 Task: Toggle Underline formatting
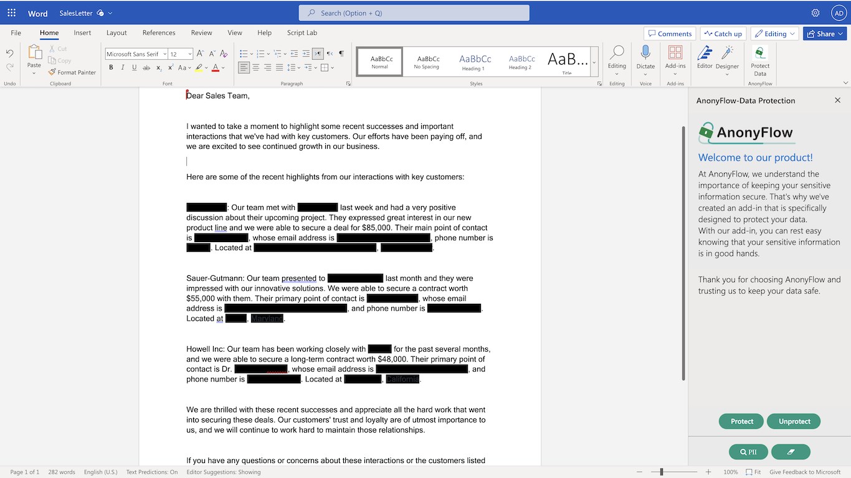135,68
